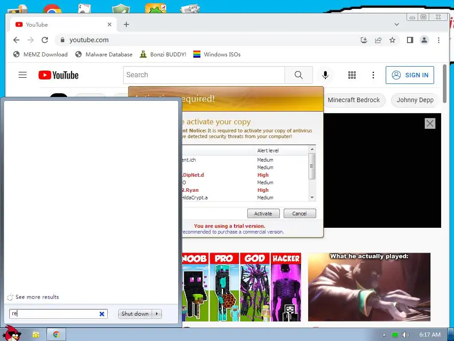Screen dimensions: 454x341
Task: Click green tray status icon
Action: pos(395,335)
